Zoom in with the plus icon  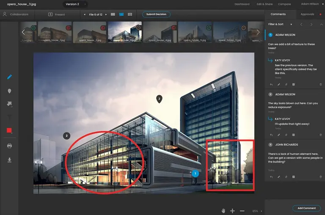(232, 210)
